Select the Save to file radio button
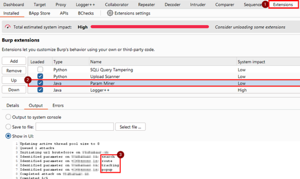Image resolution: width=300 pixels, height=179 pixels. pyautogui.click(x=8, y=127)
